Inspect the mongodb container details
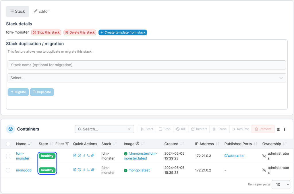Image resolution: width=294 pixels, height=194 pixels. pyautogui.click(x=79, y=170)
